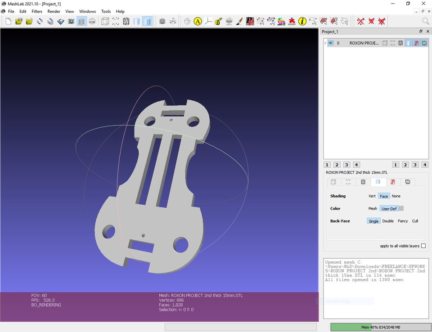This screenshot has height=332, width=432.
Task: Select the measuring tape tool
Action: (219, 21)
